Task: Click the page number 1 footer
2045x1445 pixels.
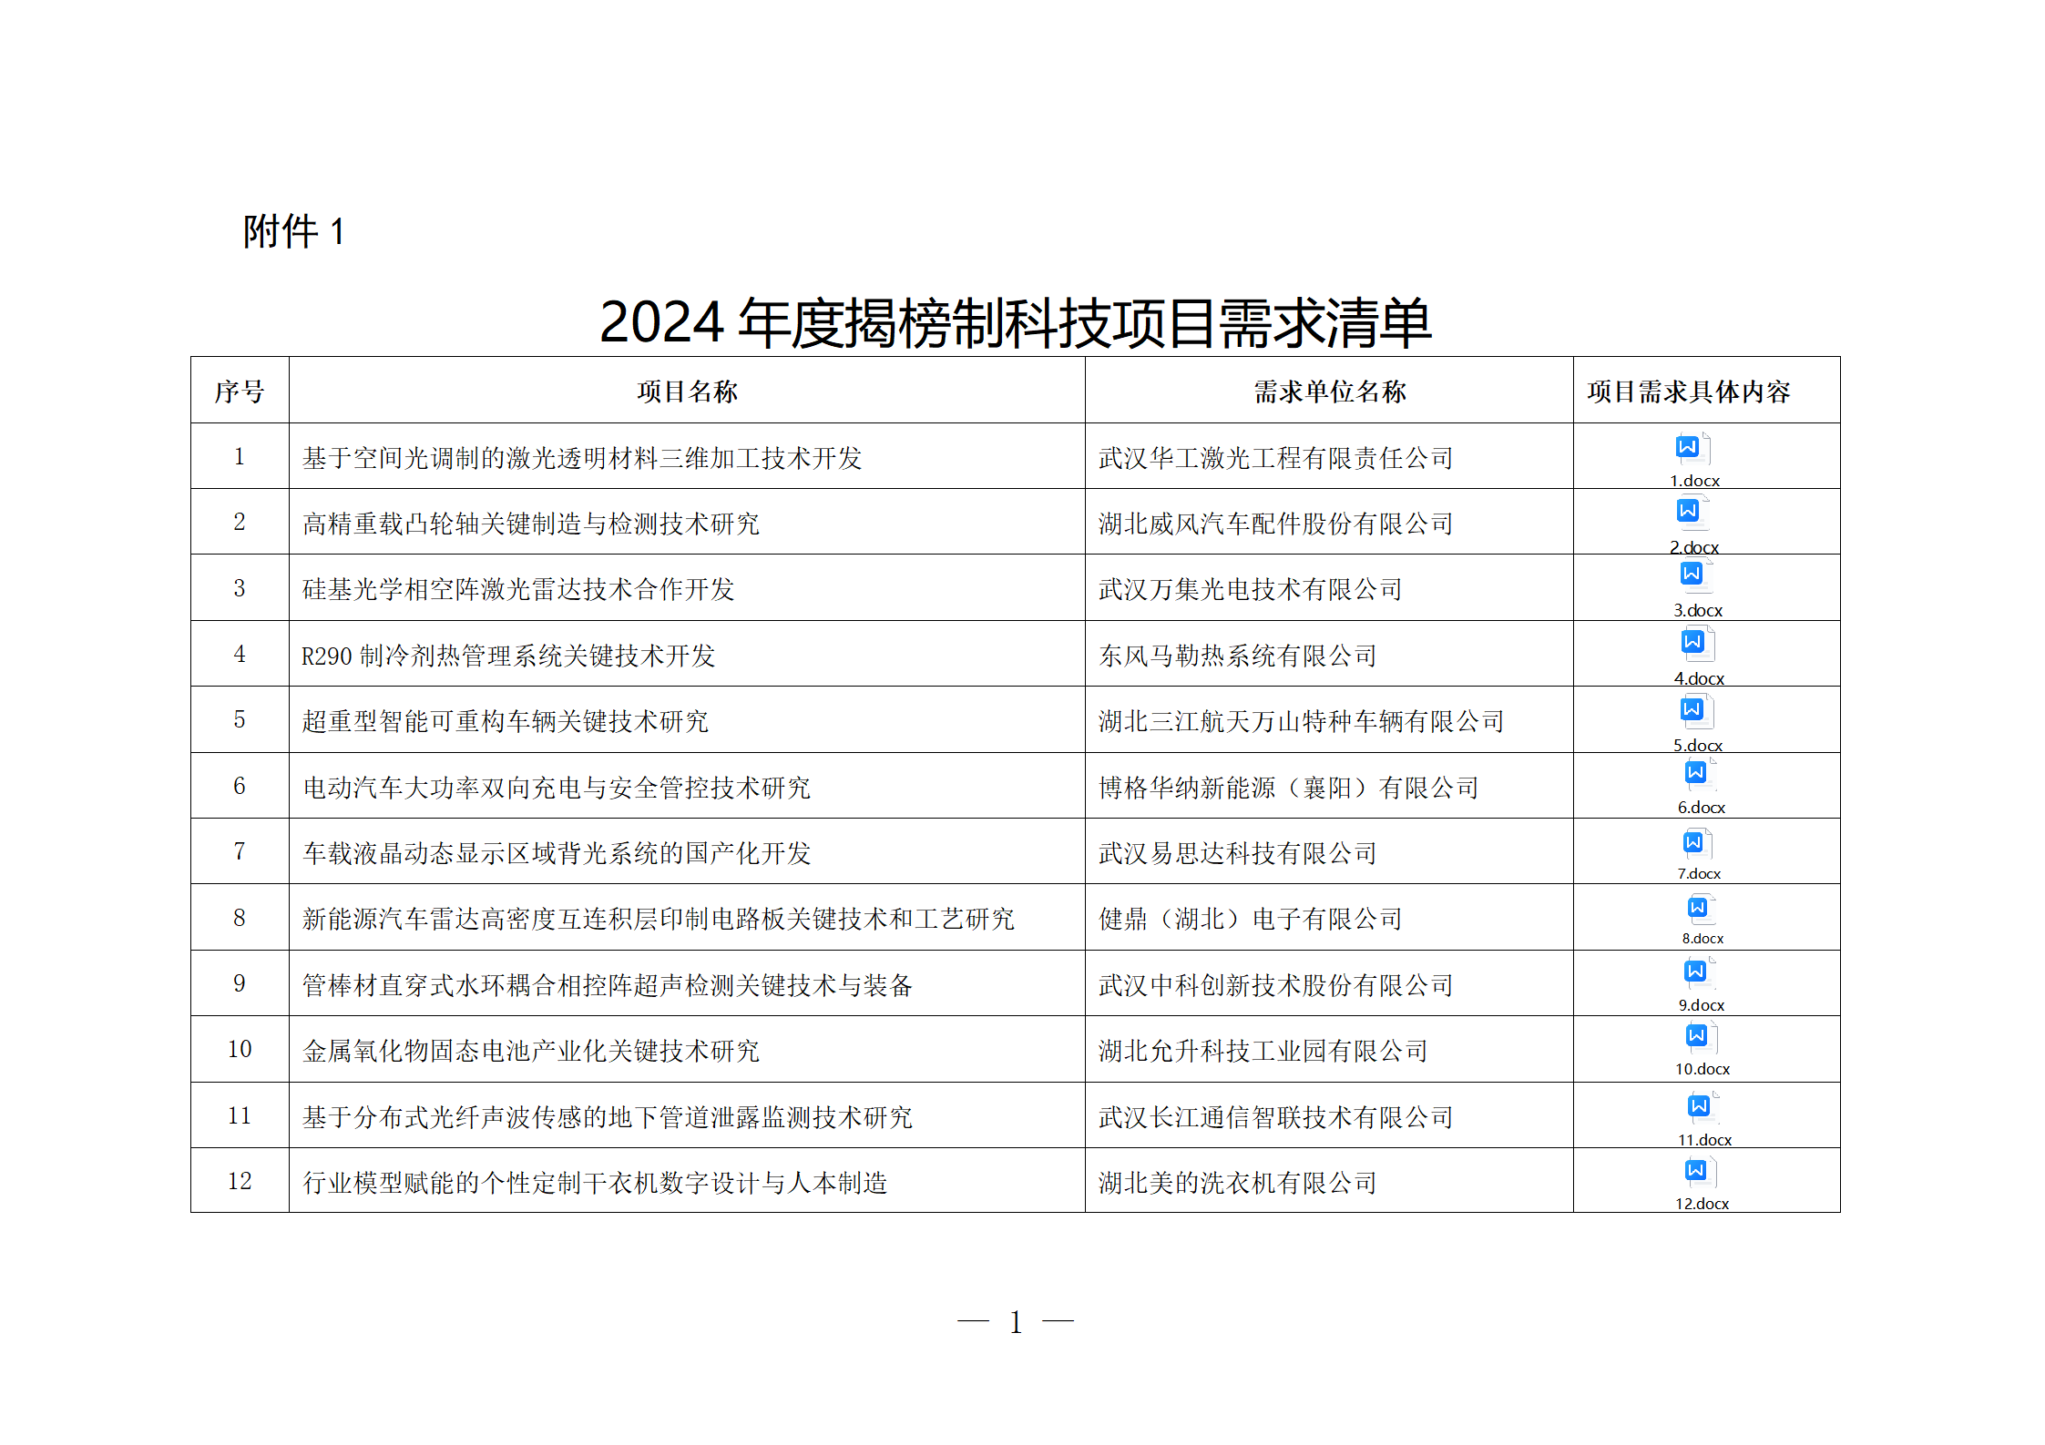Action: click(x=1016, y=1322)
